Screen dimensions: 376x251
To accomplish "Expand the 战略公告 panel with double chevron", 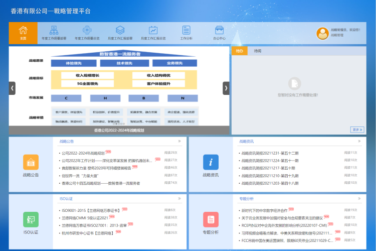I will point(179,142).
